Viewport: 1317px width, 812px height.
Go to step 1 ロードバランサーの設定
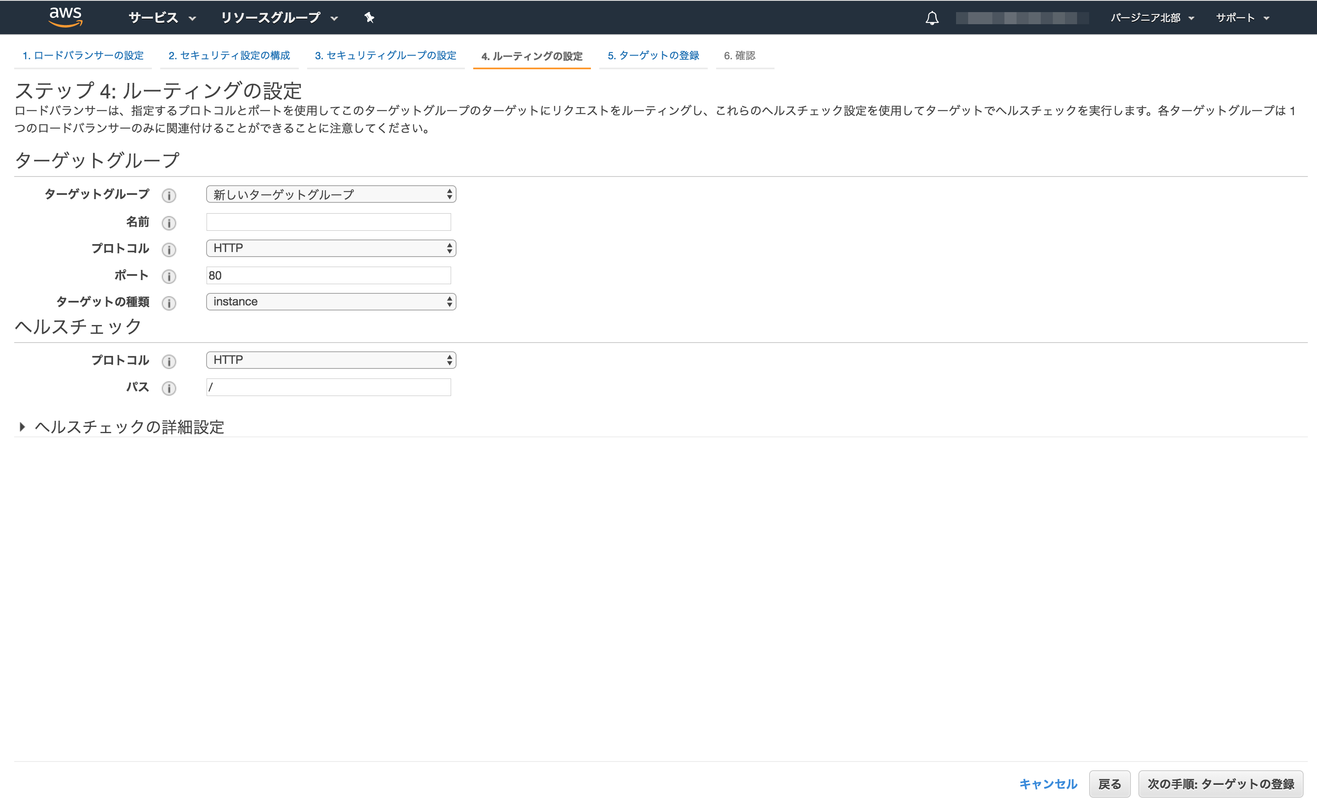click(83, 55)
